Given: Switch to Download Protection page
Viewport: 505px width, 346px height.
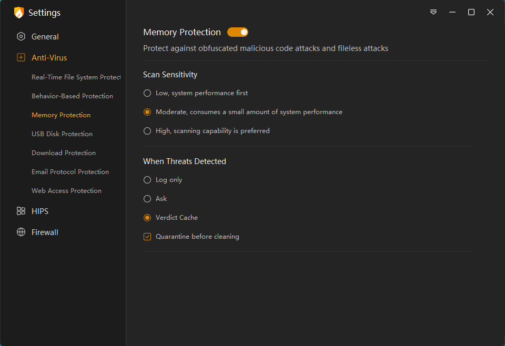Looking at the screenshot, I should click(64, 153).
